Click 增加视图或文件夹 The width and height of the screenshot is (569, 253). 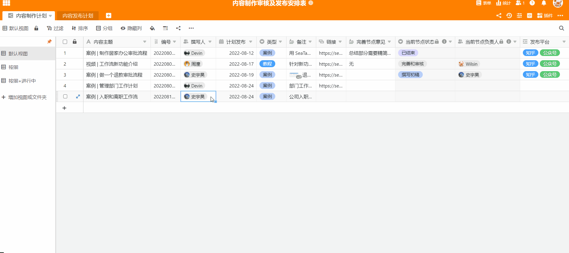24,97
